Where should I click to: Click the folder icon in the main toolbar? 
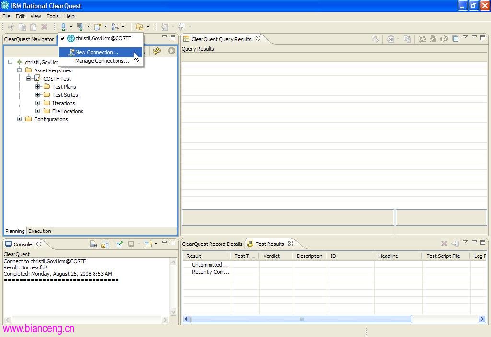[x=140, y=27]
